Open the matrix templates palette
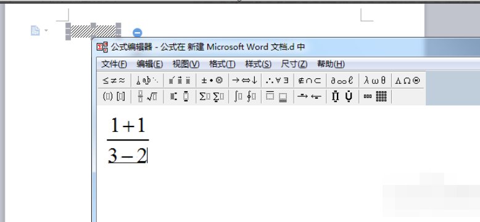Viewport: 480px width, 222px height. [375, 97]
